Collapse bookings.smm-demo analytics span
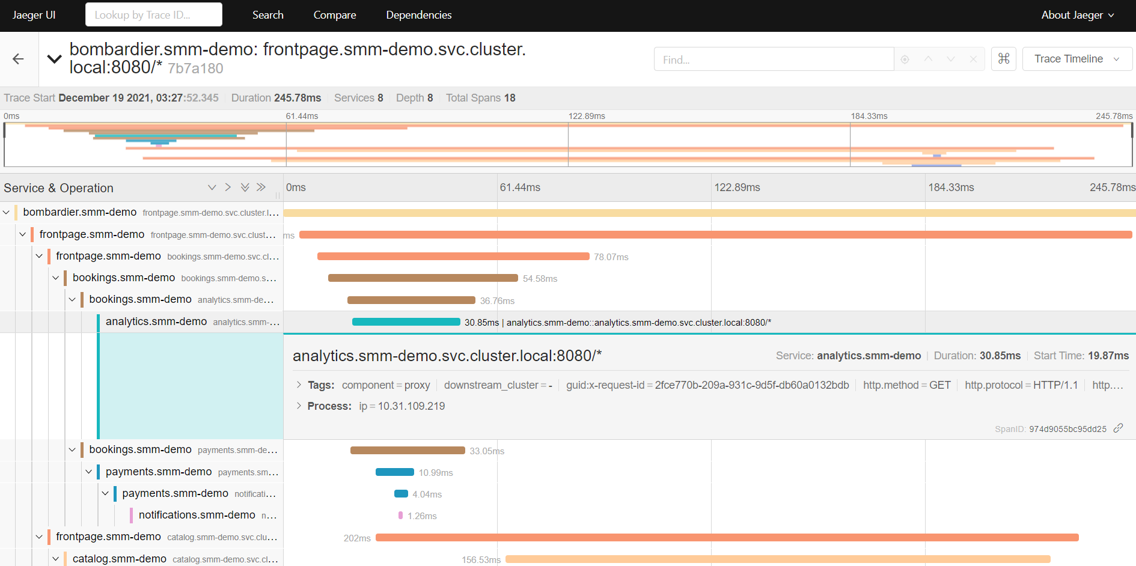 [72, 299]
